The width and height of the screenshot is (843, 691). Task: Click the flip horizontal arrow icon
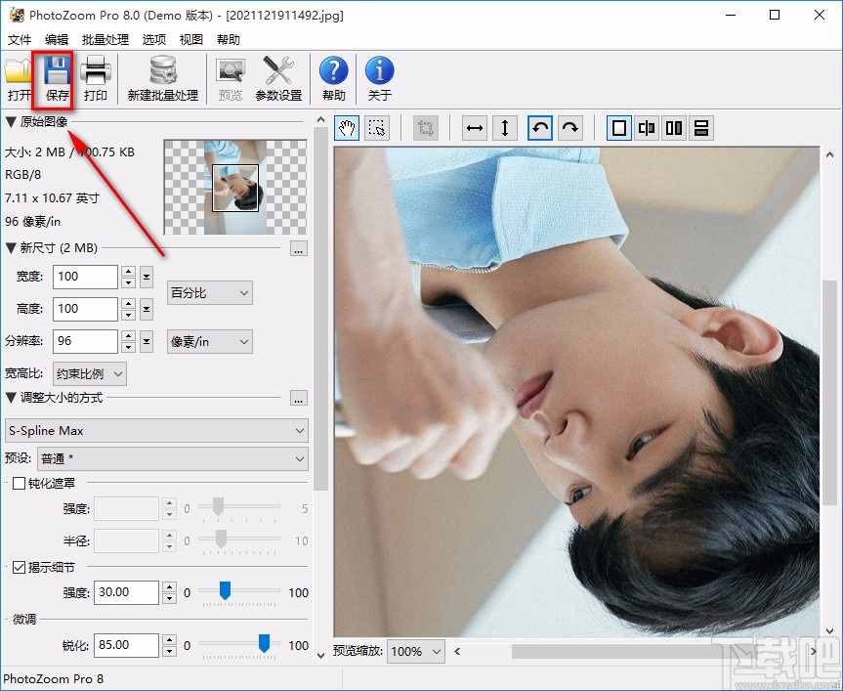(475, 128)
